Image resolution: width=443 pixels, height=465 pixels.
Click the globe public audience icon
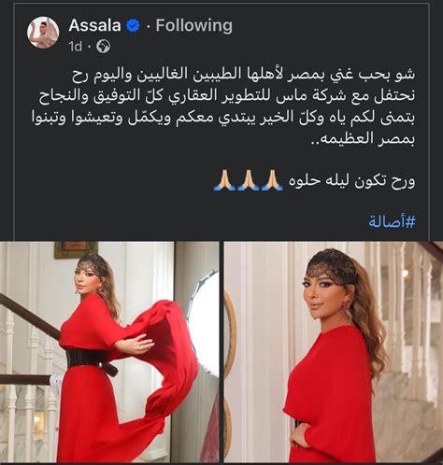pos(103,47)
